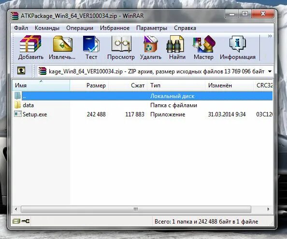The image size is (287, 239).
Task: Open the Справка menu
Action: pos(185,28)
